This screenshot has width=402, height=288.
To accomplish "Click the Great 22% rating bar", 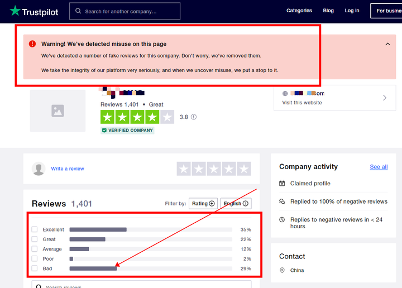I will point(151,239).
